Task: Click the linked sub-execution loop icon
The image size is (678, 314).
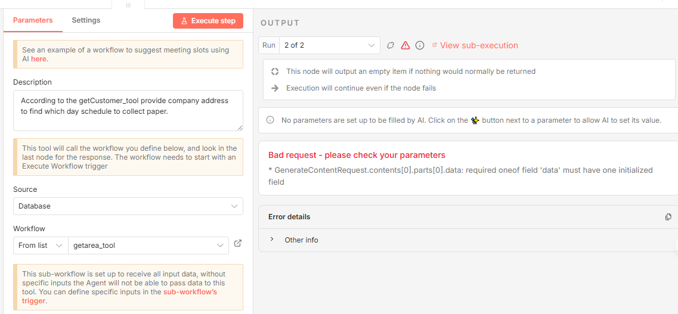Action: tap(391, 45)
